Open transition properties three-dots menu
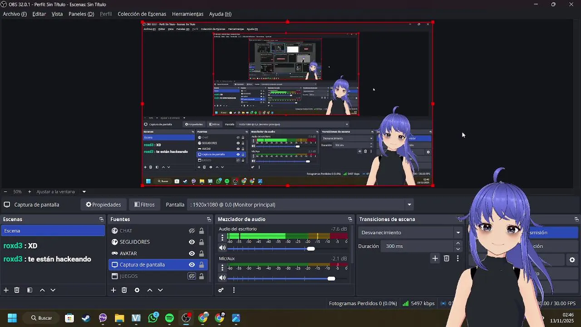 [458, 258]
